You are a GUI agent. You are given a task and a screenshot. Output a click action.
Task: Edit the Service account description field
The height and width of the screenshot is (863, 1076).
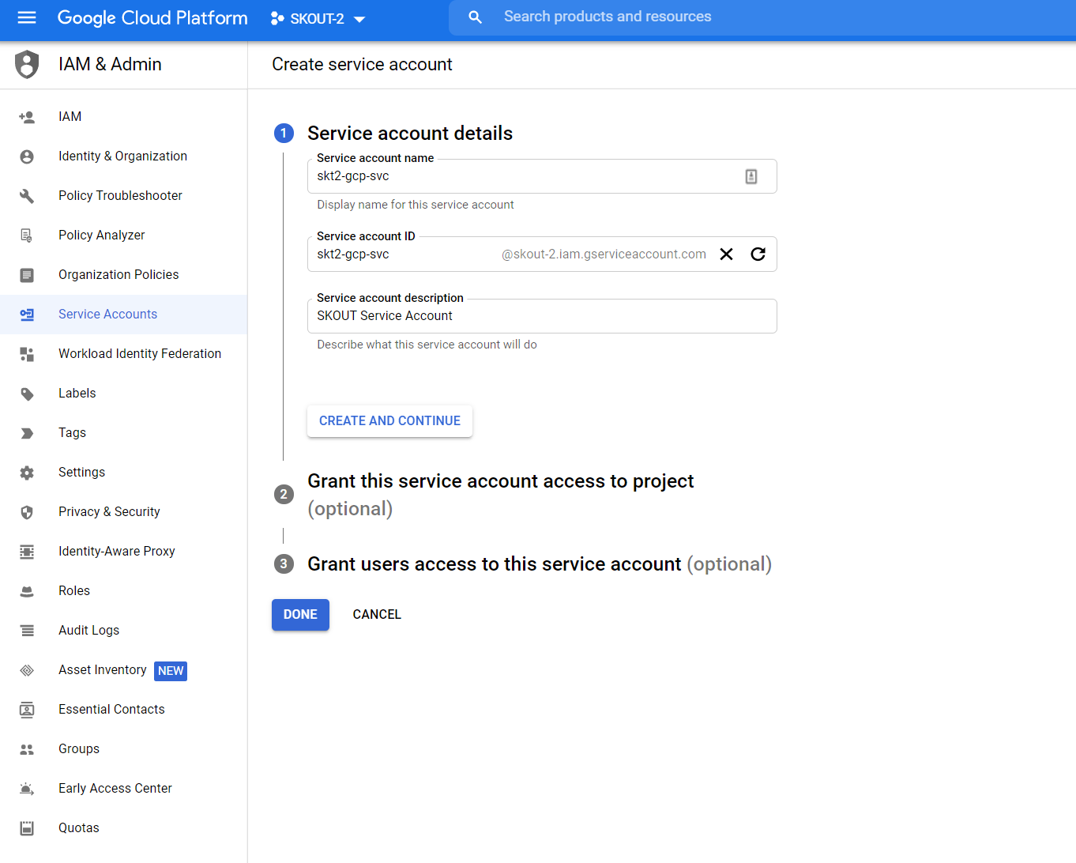click(x=542, y=316)
